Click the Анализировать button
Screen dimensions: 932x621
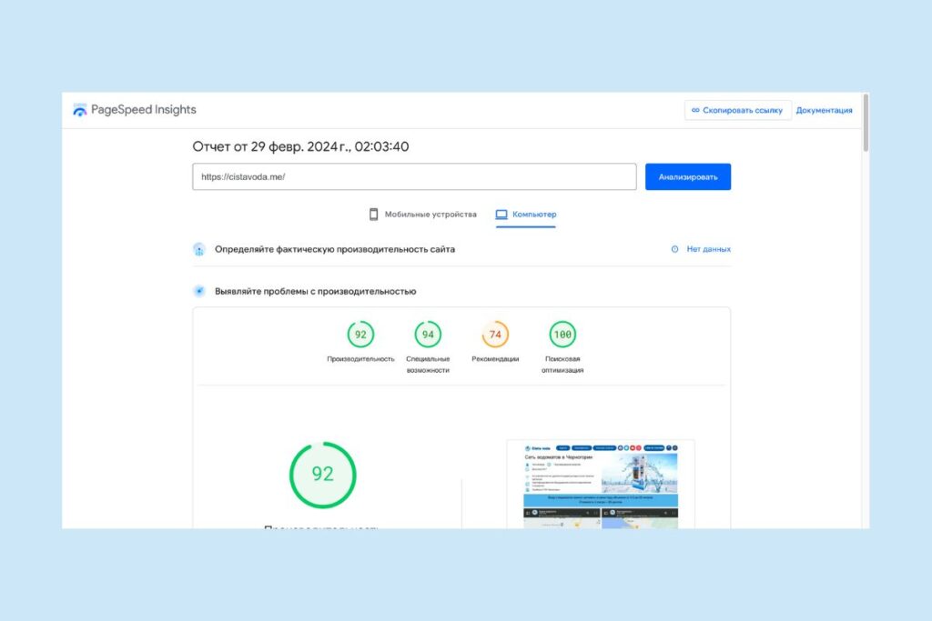click(x=688, y=177)
